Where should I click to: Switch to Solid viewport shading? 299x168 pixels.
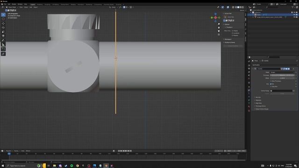click(x=238, y=7)
